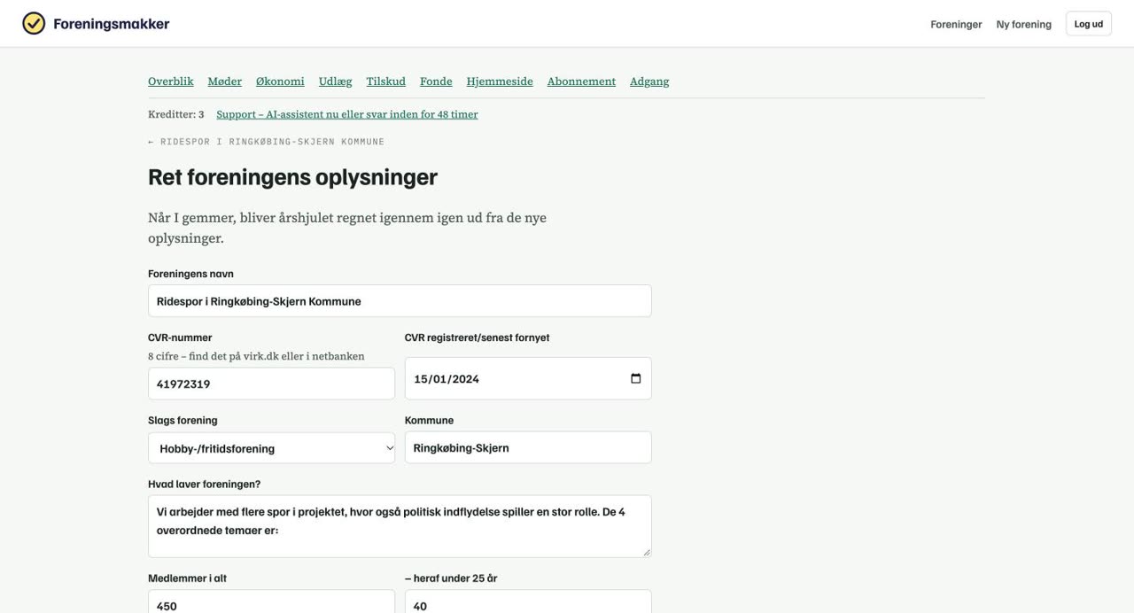1134x613 pixels.
Task: Open the Fonde tab
Action: [x=436, y=81]
